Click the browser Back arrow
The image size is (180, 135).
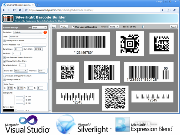coord(4,10)
